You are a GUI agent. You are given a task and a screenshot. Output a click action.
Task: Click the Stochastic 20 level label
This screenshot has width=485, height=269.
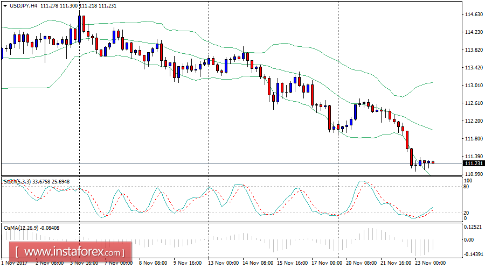467,213
